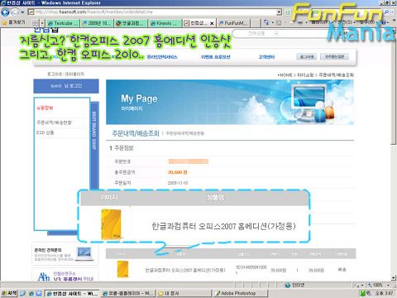Click the 로그아웃 button

click(x=307, y=56)
